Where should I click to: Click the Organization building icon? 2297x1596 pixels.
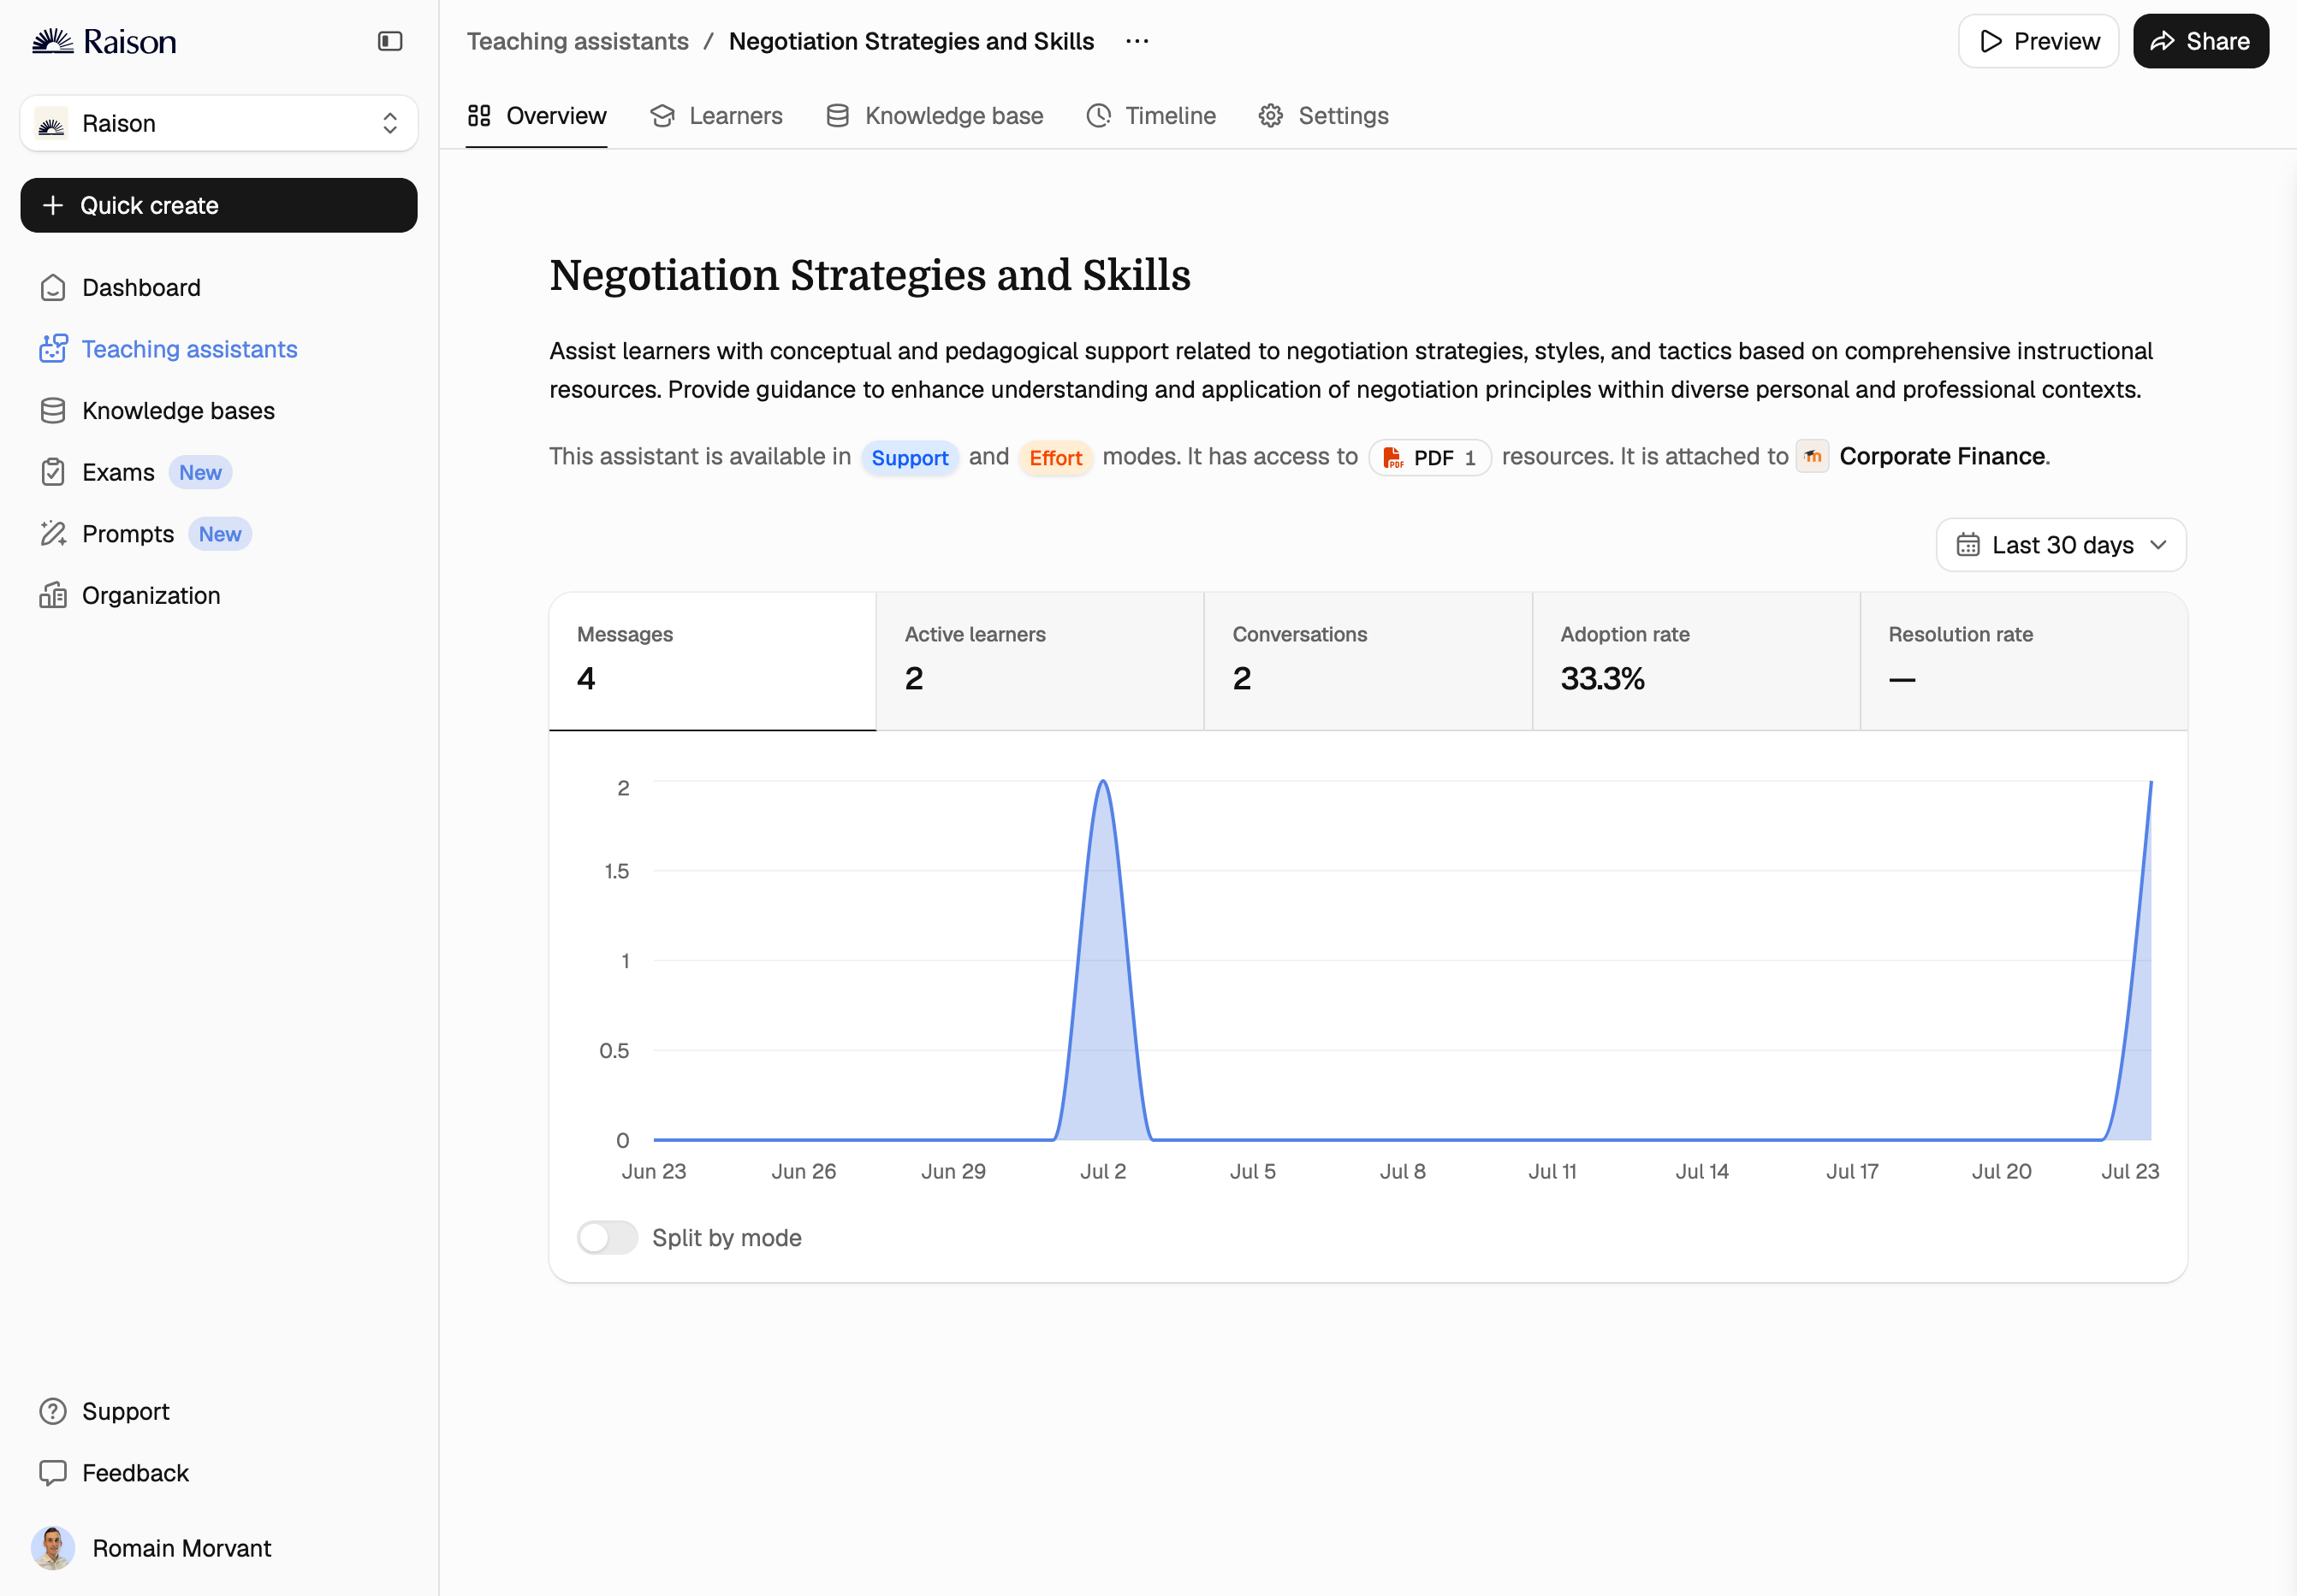53,596
